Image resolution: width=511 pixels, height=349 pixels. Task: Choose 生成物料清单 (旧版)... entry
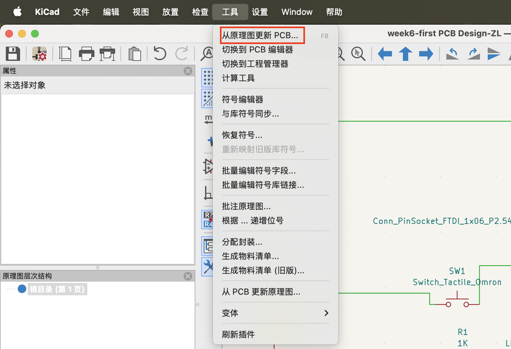(x=275, y=270)
